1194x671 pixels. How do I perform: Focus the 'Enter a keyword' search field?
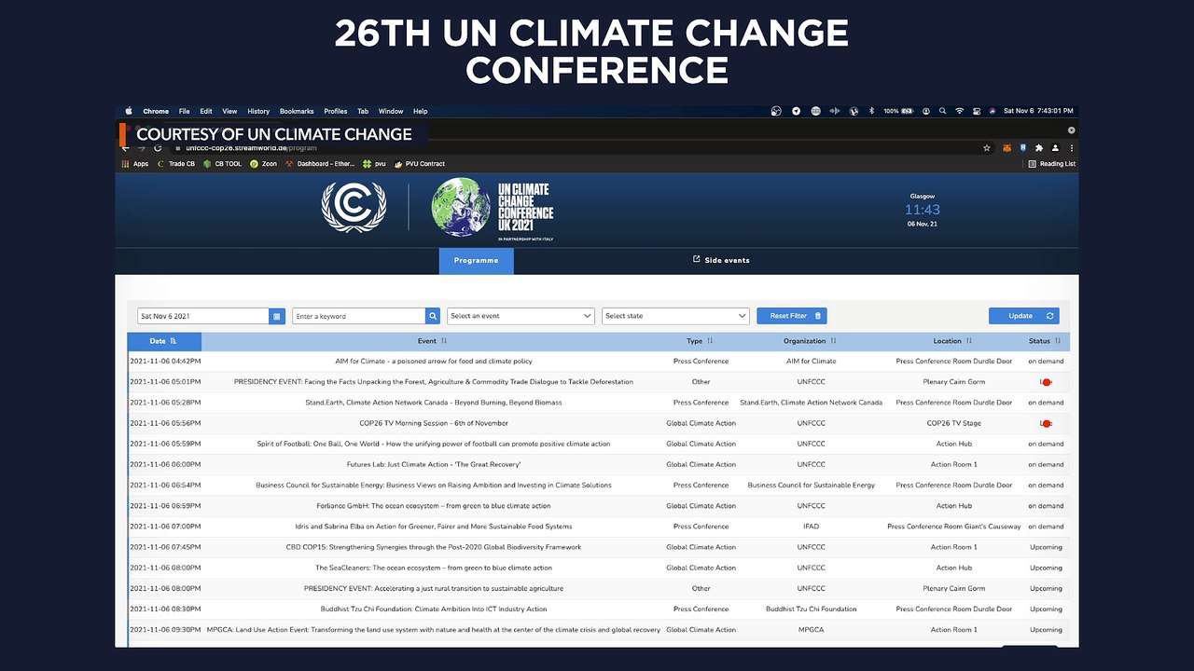point(359,316)
